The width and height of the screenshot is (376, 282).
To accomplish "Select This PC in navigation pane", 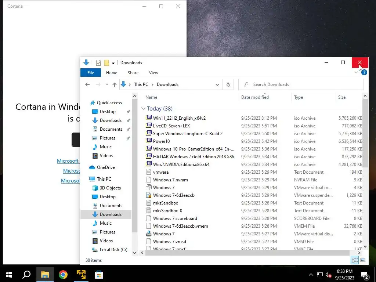I will [104, 179].
